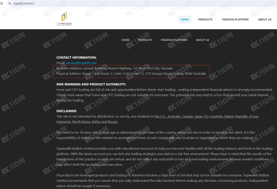Click the Business Address line for Vanuatu

114,68
